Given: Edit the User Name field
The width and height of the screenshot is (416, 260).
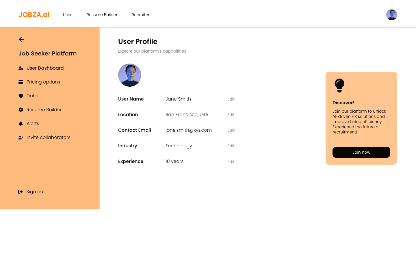Looking at the screenshot, I should [x=231, y=99].
